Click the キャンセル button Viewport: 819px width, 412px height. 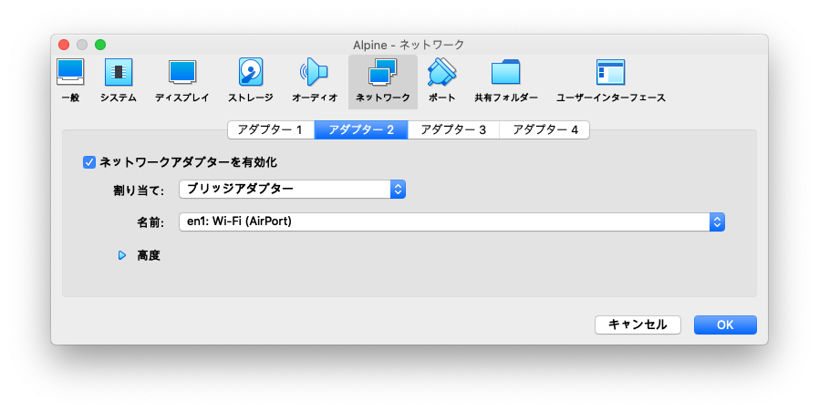[x=638, y=324]
